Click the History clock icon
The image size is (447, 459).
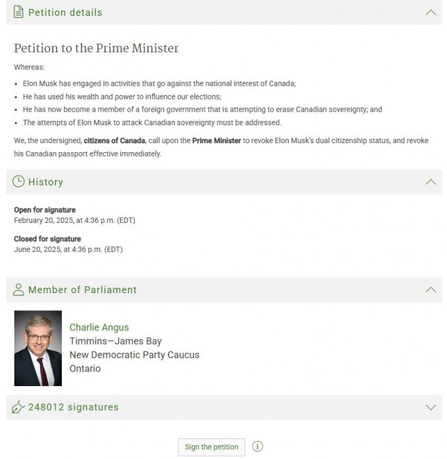19,182
